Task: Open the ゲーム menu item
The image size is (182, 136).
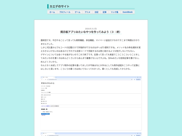Action: 78,12
